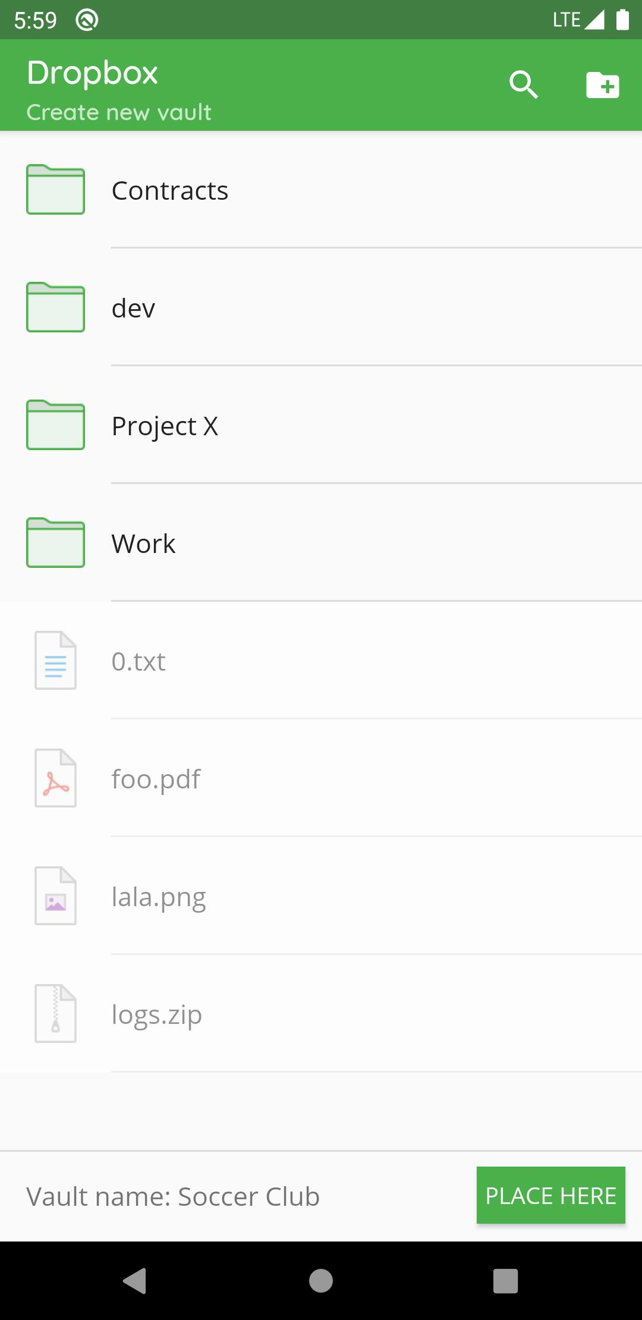642x1320 pixels.
Task: Tap the 0.txt text file icon
Action: coord(55,660)
